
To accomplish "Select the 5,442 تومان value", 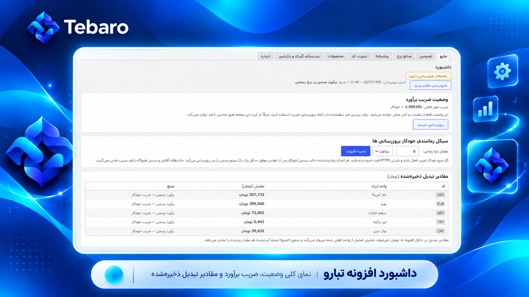I will tap(254, 222).
